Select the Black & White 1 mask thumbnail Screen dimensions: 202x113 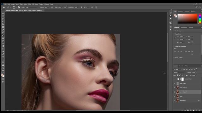point(182,79)
